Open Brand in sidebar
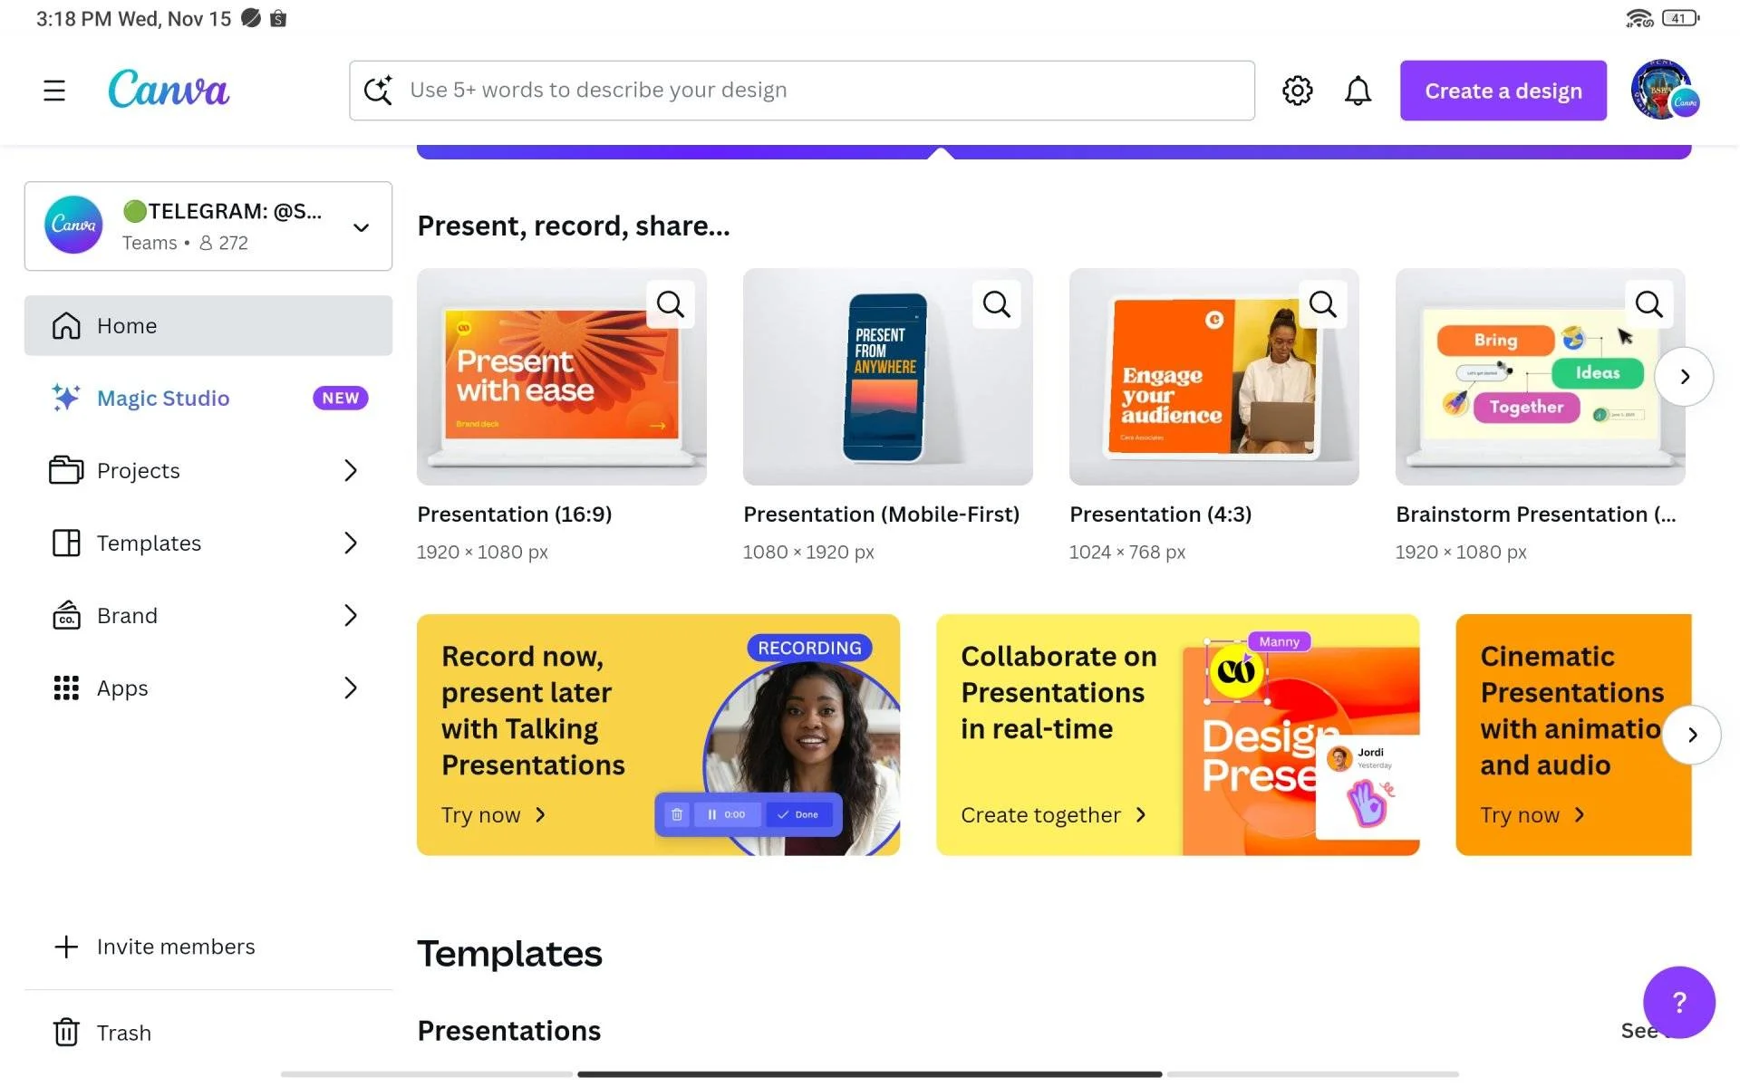This screenshot has height=1087, width=1740. 208,615
